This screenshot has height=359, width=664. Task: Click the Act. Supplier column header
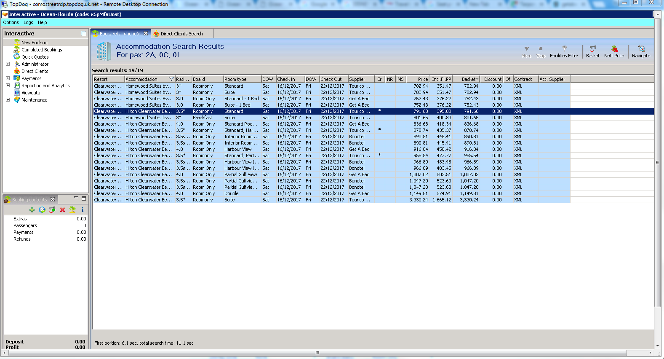click(554, 79)
